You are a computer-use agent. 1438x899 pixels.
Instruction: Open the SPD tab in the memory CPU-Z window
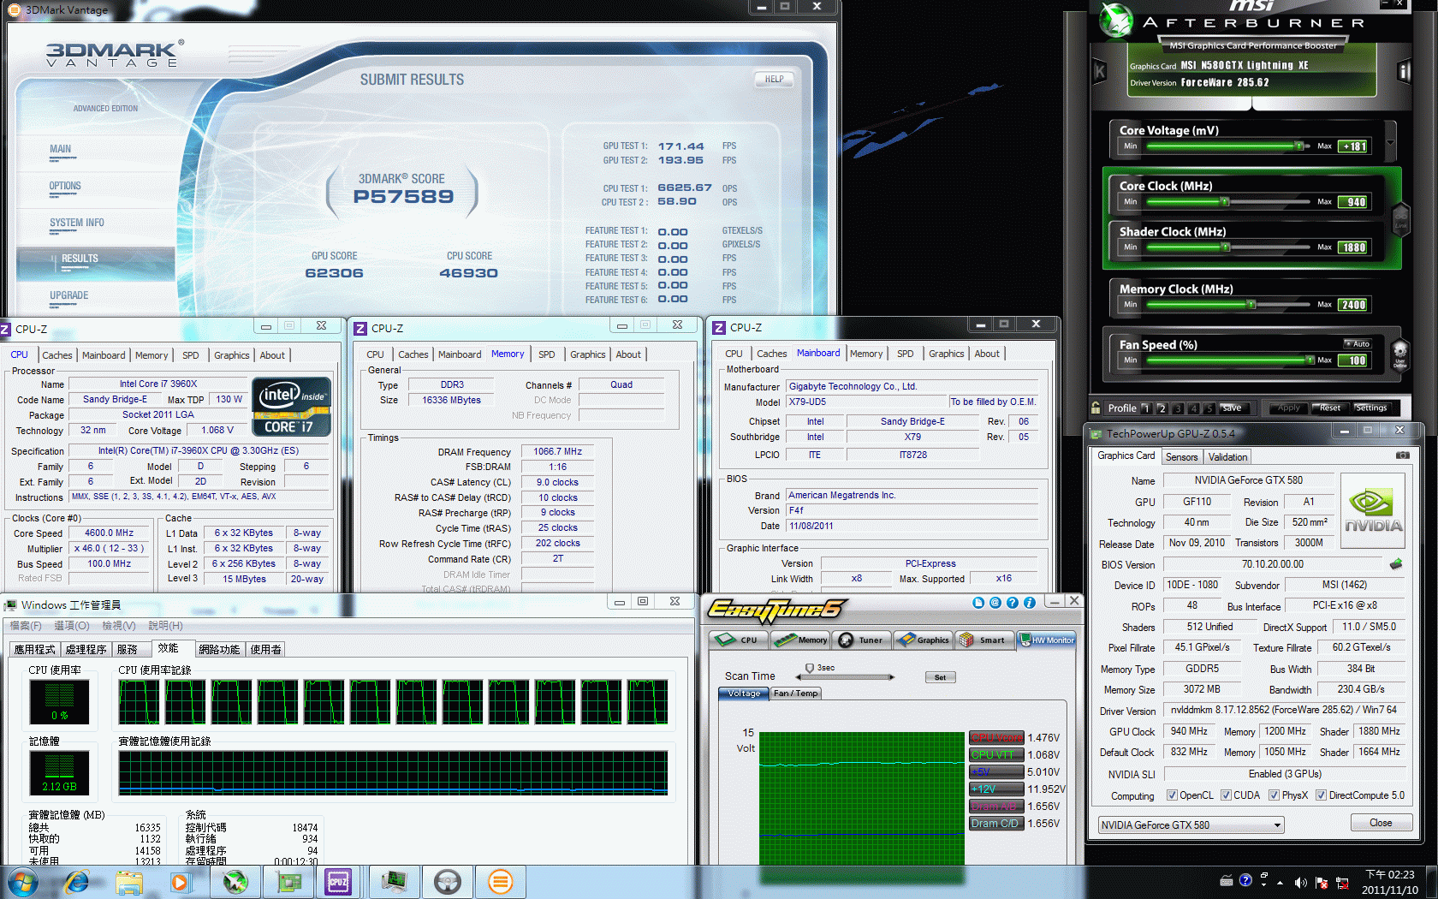point(546,354)
